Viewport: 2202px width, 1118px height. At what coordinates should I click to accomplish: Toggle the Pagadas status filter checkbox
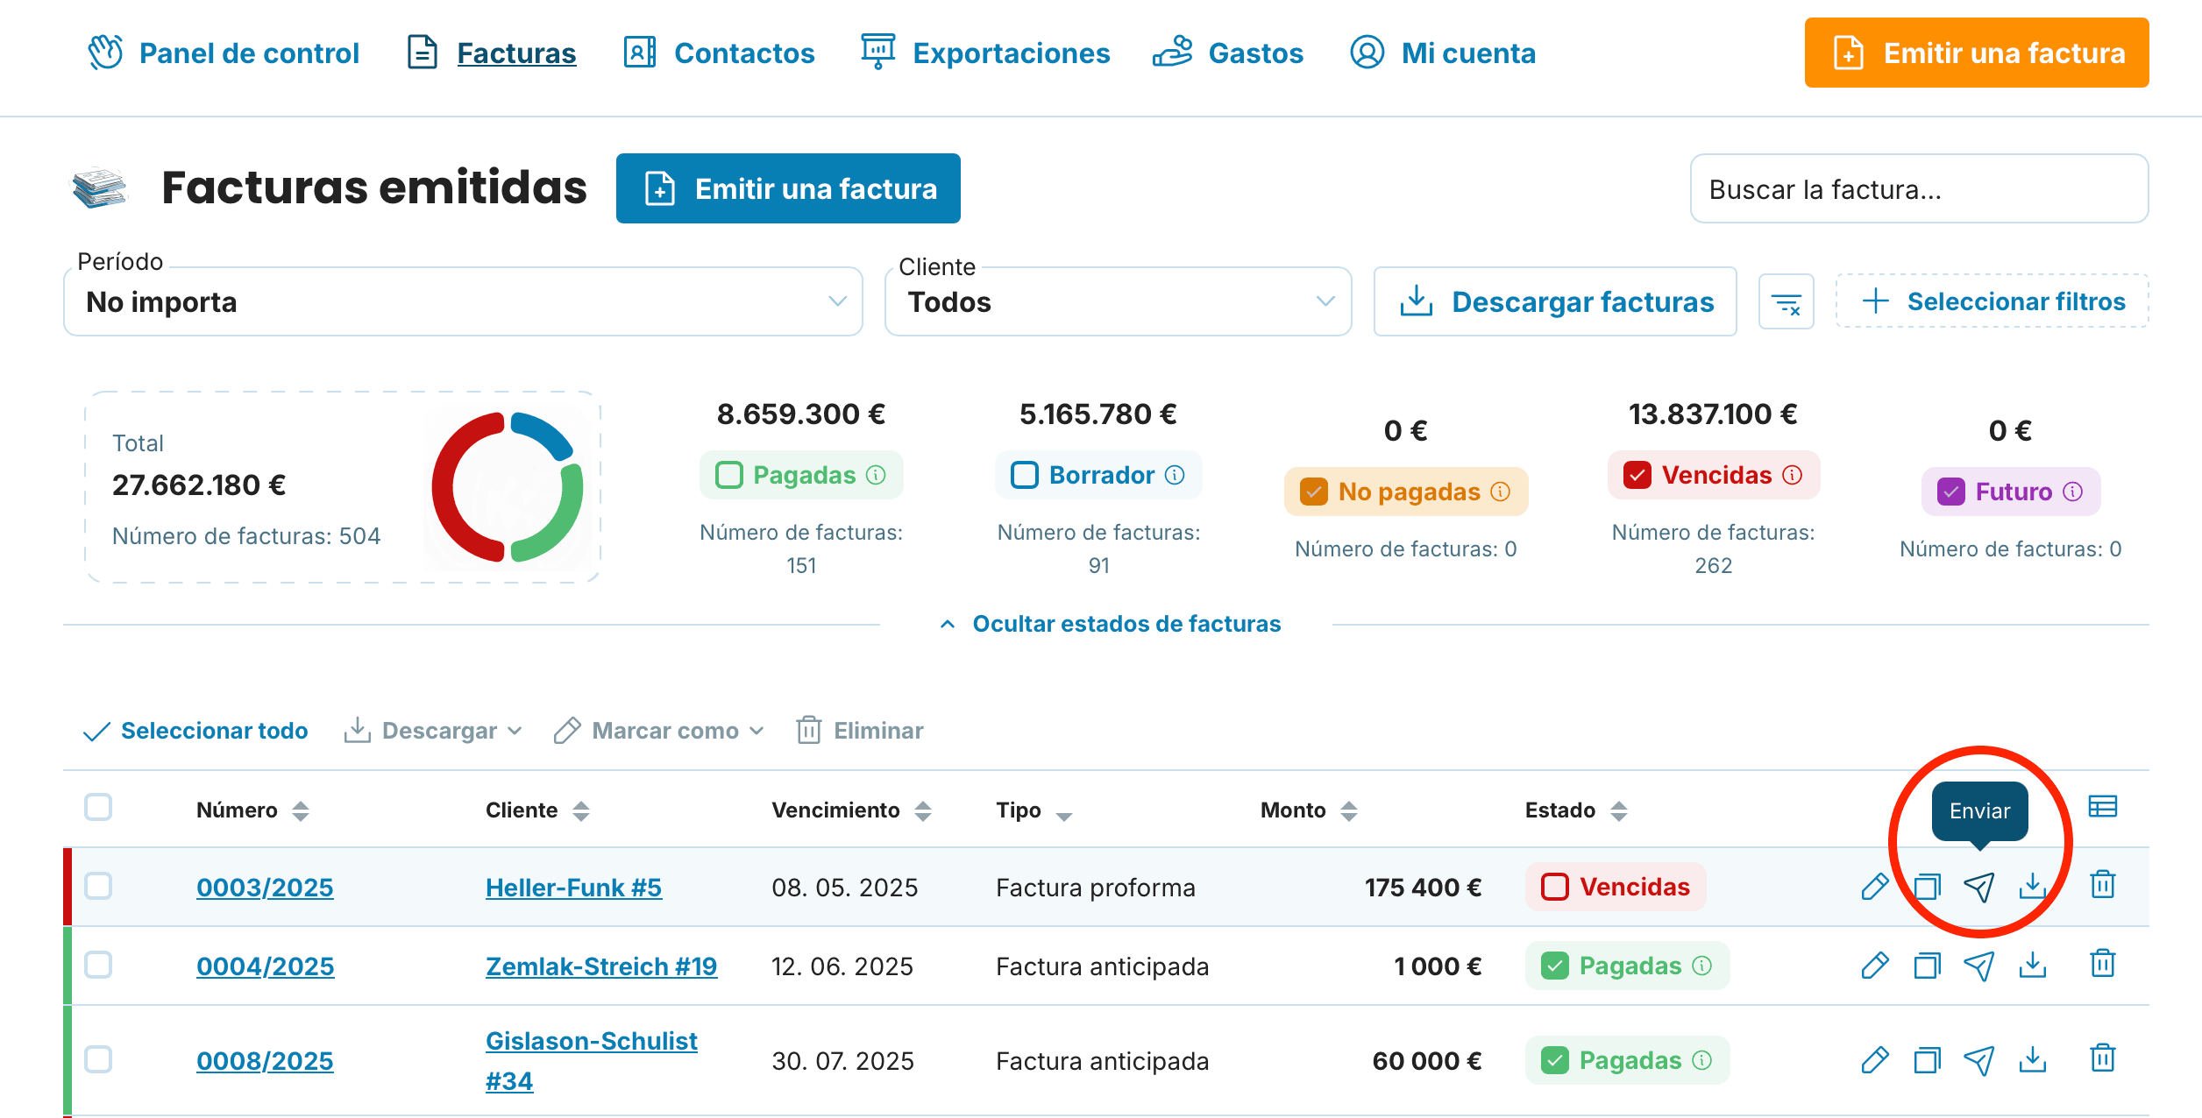click(729, 475)
